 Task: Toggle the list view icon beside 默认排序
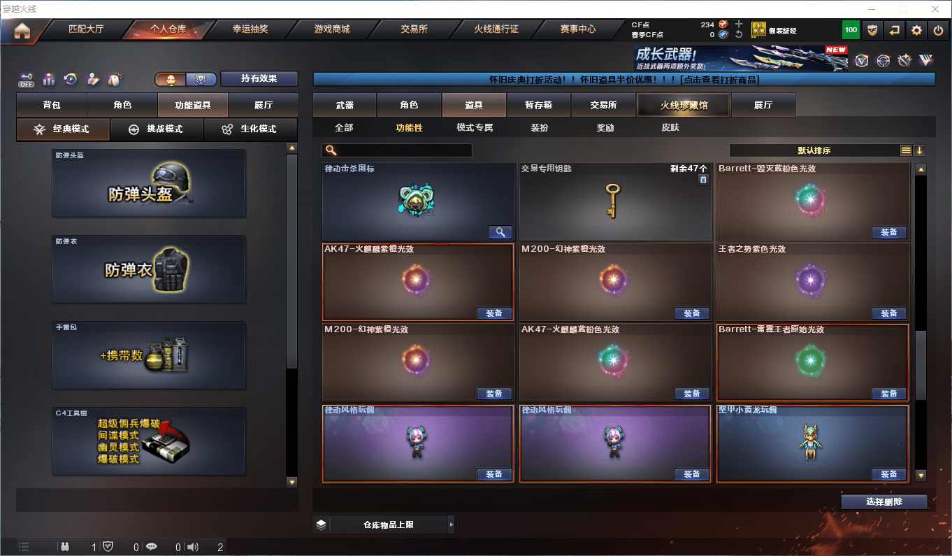pyautogui.click(x=906, y=150)
